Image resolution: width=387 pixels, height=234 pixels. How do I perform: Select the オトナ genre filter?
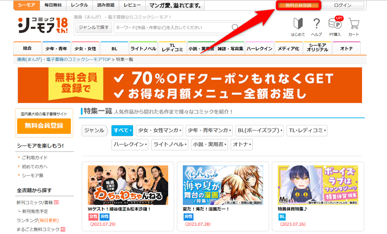[x=242, y=144]
